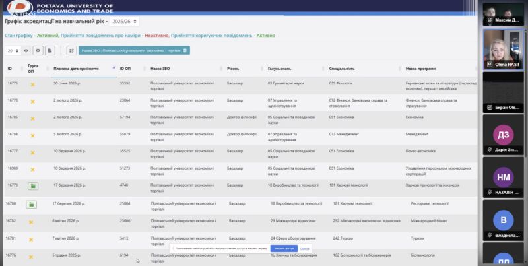Click the yellow X icon in row 16775
This screenshot has height=266, width=528.
click(32, 84)
